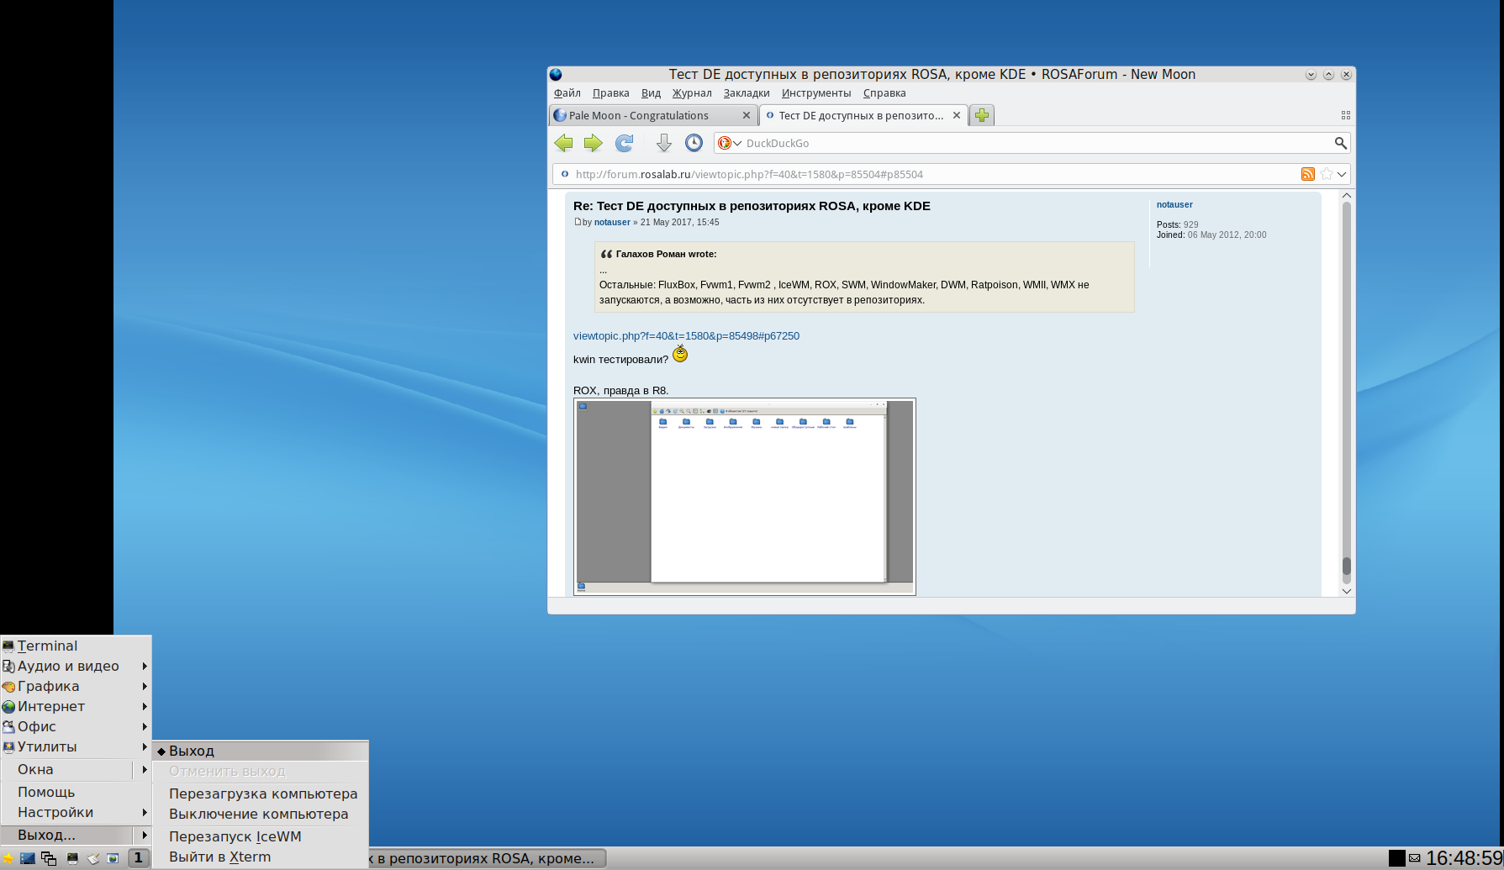The height and width of the screenshot is (870, 1504).
Task: Switch to workspace 1 in taskbar
Action: point(139,857)
